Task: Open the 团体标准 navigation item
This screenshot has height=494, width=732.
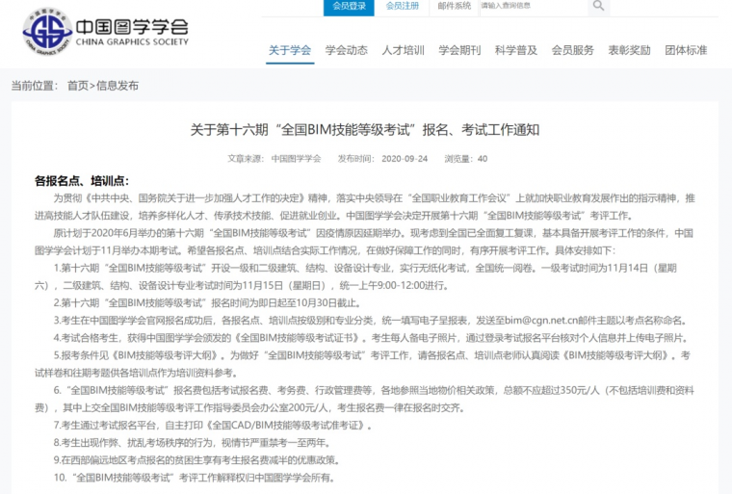Action: point(686,50)
